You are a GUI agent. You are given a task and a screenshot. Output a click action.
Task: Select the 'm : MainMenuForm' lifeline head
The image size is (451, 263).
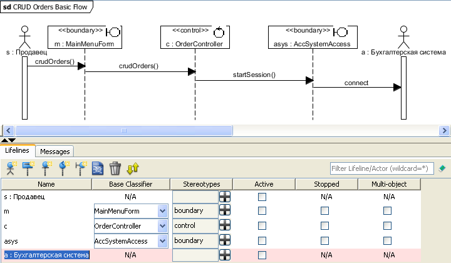[x=85, y=37]
